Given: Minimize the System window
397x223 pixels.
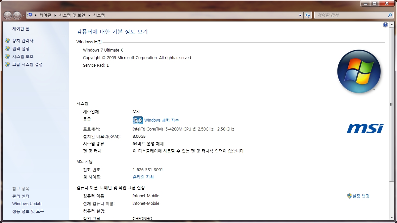Looking at the screenshot, I should (365, 3).
